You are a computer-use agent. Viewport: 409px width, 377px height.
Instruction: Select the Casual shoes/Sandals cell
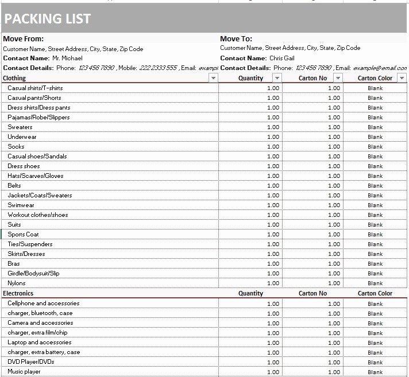[110, 156]
